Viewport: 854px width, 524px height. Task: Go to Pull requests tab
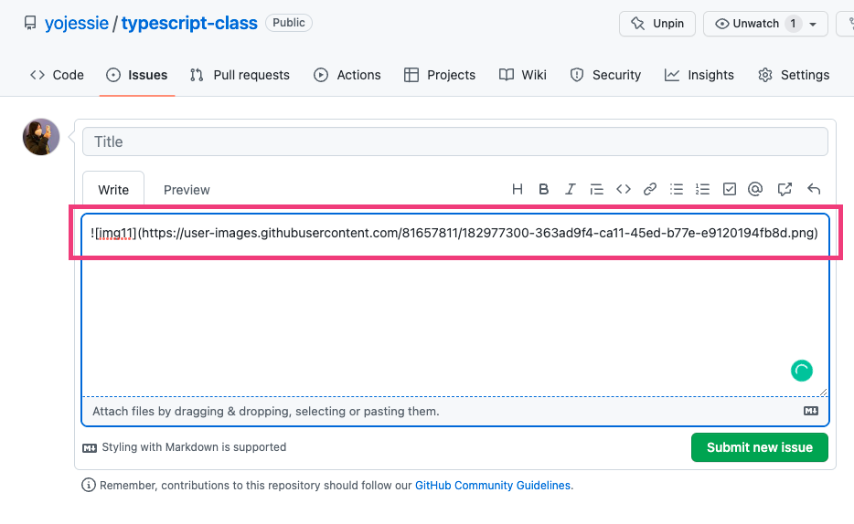pyautogui.click(x=240, y=75)
